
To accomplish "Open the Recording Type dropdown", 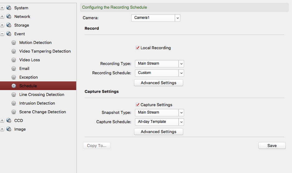I will (159, 64).
